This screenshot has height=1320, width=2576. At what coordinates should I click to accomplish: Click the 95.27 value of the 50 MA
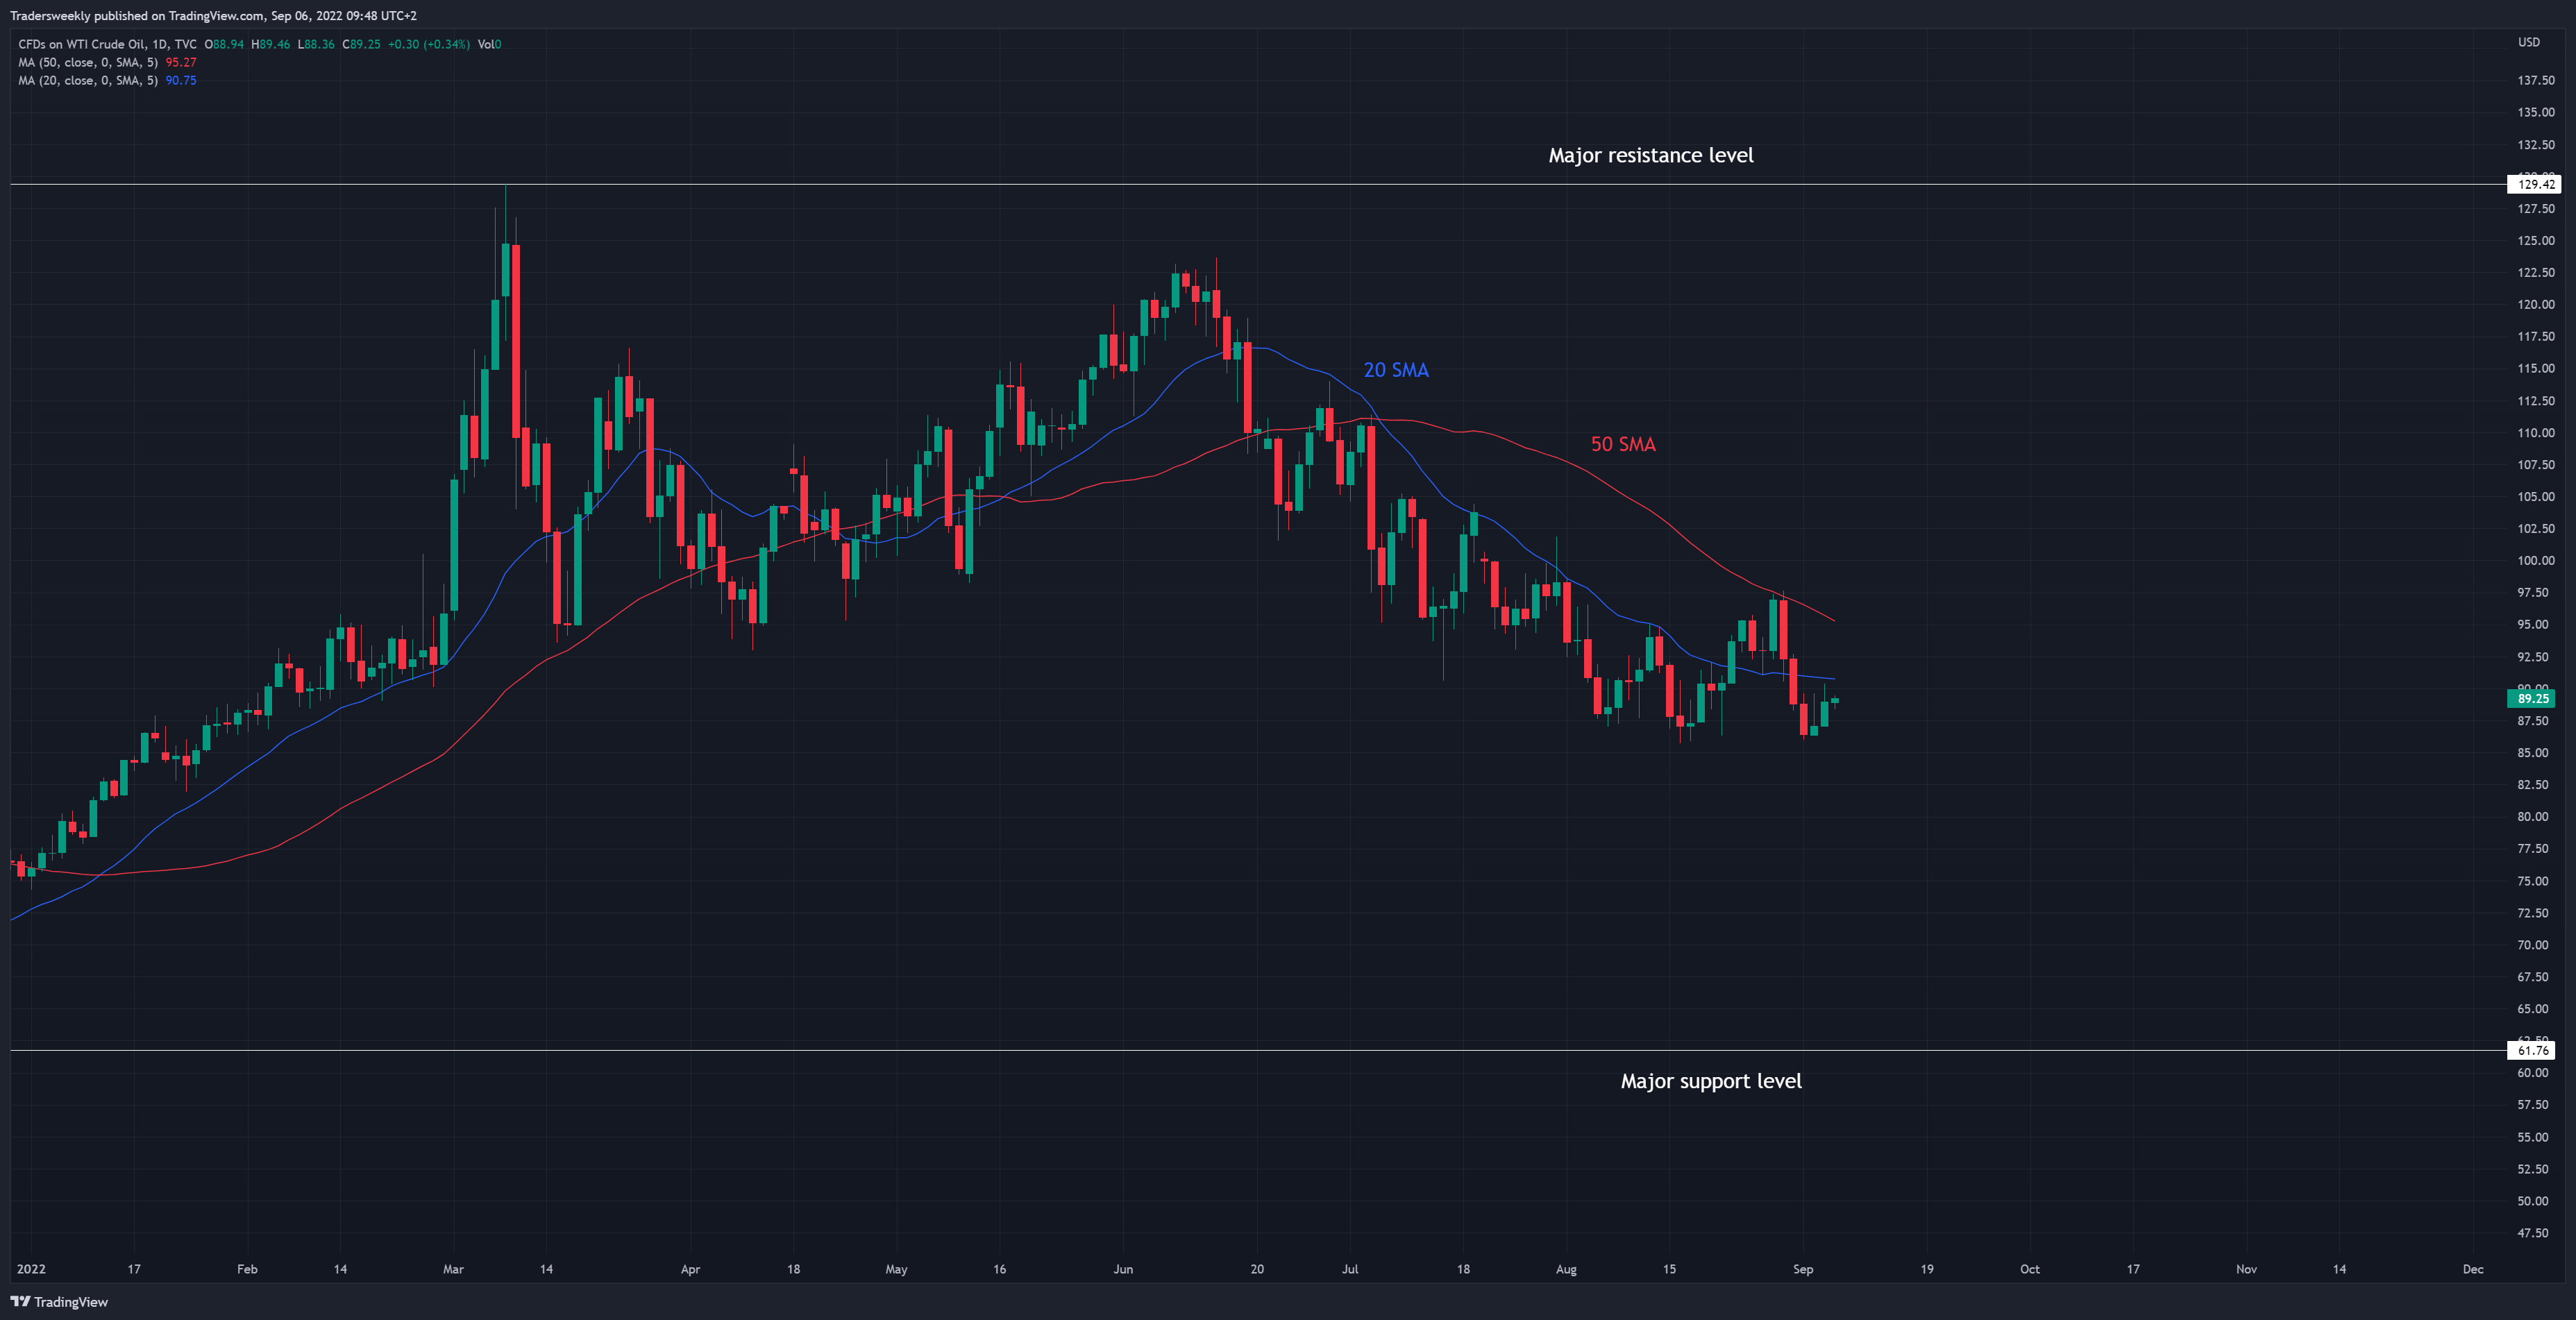(x=181, y=62)
